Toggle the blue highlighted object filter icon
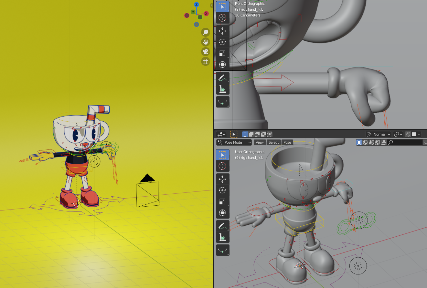The image size is (427, 288). click(x=359, y=142)
